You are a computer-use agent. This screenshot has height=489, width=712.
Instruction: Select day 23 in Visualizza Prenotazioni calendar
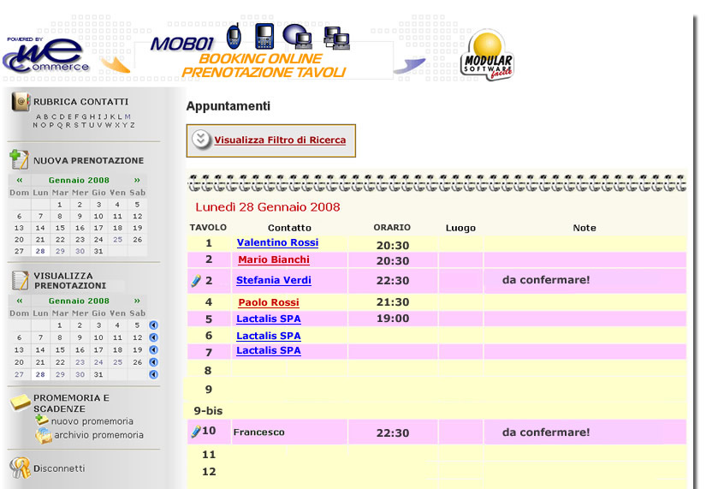click(80, 362)
